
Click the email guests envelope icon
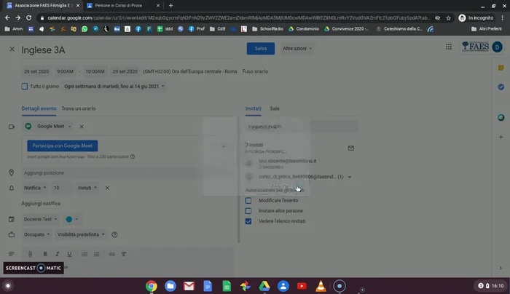click(350, 148)
